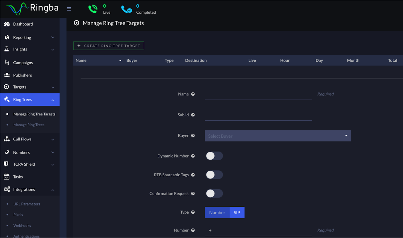Enable Confirmation Request
403x238 pixels.
tap(214, 193)
